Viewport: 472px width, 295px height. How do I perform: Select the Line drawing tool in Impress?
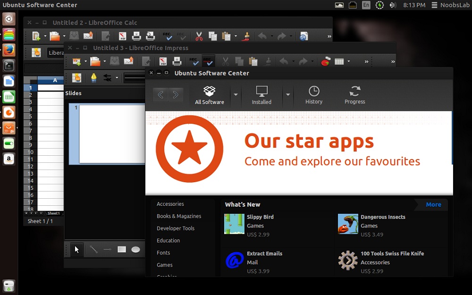(93, 249)
